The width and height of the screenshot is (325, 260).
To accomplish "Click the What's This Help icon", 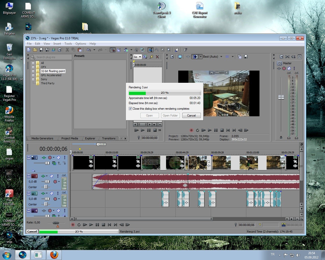I will point(185,50).
